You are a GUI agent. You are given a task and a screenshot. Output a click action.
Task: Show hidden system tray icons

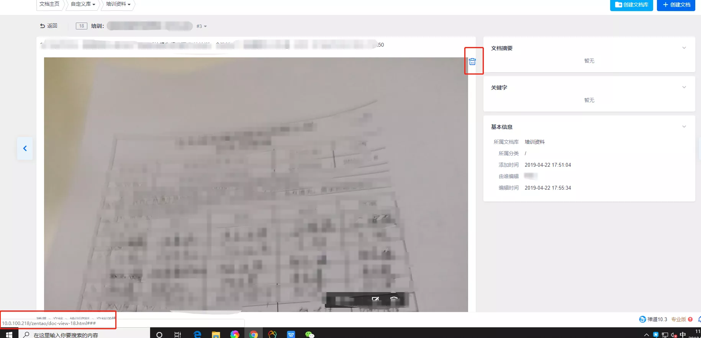tap(647, 335)
